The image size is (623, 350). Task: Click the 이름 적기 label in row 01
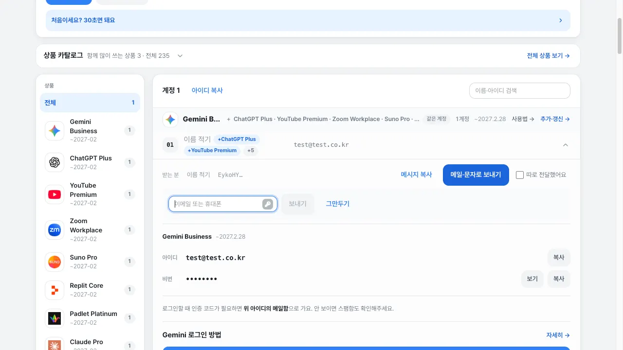[x=197, y=140]
